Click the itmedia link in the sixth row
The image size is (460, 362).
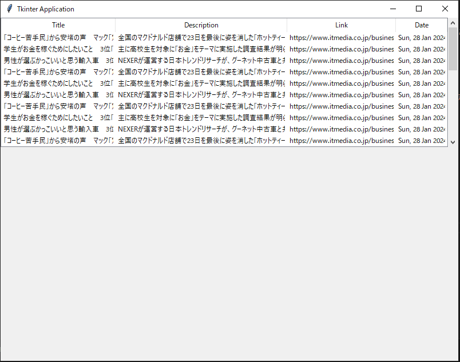click(x=342, y=95)
